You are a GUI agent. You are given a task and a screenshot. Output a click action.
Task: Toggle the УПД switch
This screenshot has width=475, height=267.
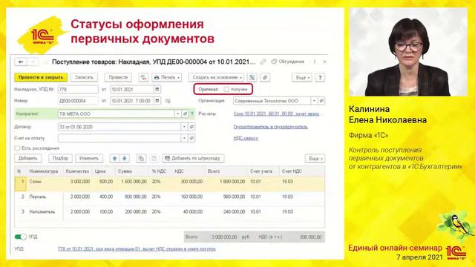pos(21,237)
